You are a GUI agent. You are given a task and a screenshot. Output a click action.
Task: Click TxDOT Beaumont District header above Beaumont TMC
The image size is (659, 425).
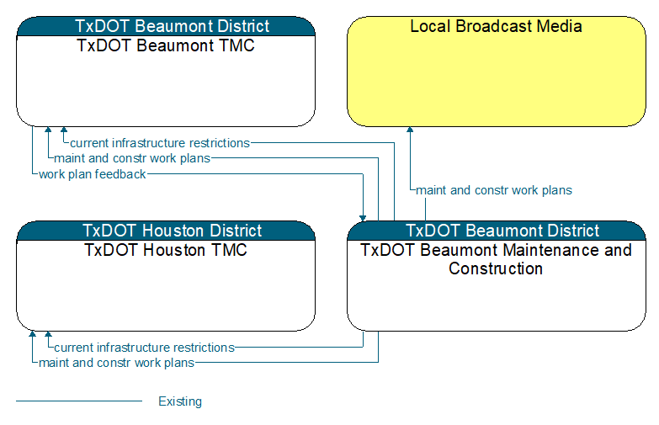click(x=166, y=26)
